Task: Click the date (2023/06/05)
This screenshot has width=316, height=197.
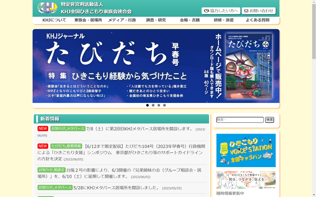Action: point(73,159)
